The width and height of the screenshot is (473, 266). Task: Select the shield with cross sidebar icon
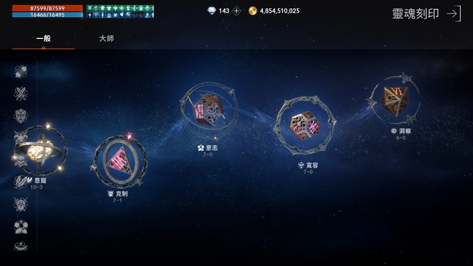(x=21, y=116)
